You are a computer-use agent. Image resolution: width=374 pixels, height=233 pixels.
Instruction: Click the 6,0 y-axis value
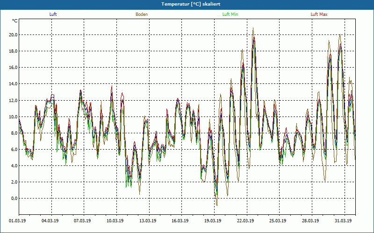click(x=14, y=149)
